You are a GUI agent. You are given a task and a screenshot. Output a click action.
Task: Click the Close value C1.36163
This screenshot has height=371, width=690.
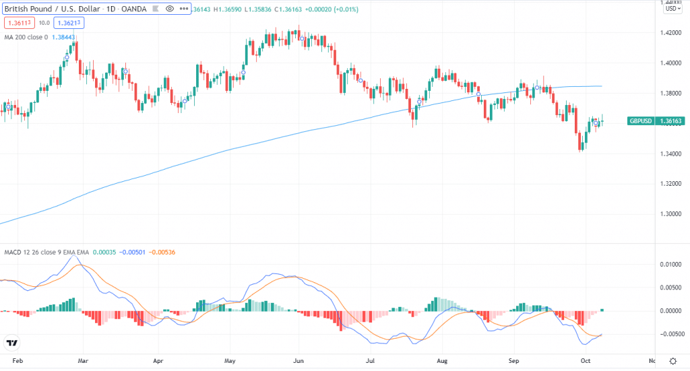288,9
